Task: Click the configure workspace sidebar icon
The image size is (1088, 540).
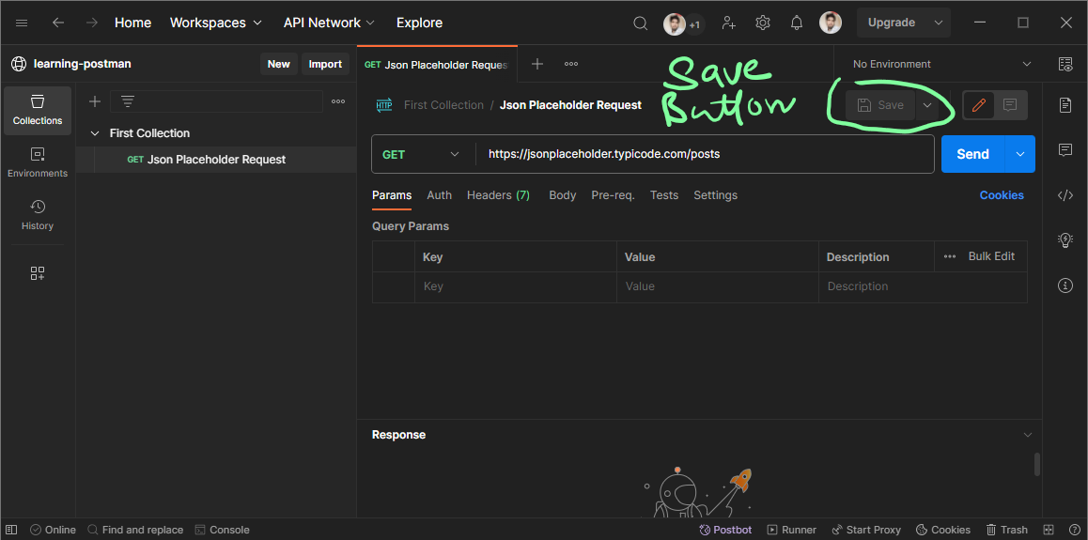Action: [38, 273]
